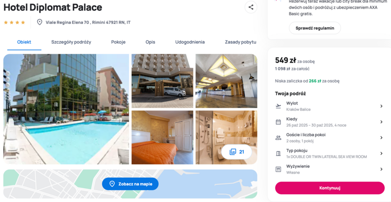Open the large hotel pool photo
The width and height of the screenshot is (391, 202).
66,109
